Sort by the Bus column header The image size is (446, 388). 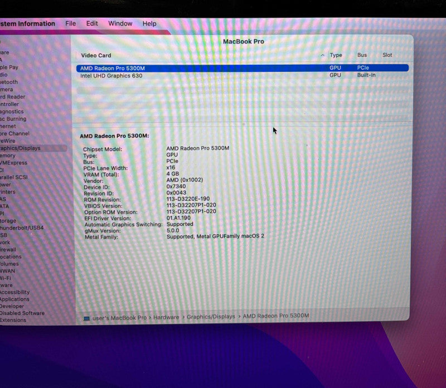(x=362, y=55)
